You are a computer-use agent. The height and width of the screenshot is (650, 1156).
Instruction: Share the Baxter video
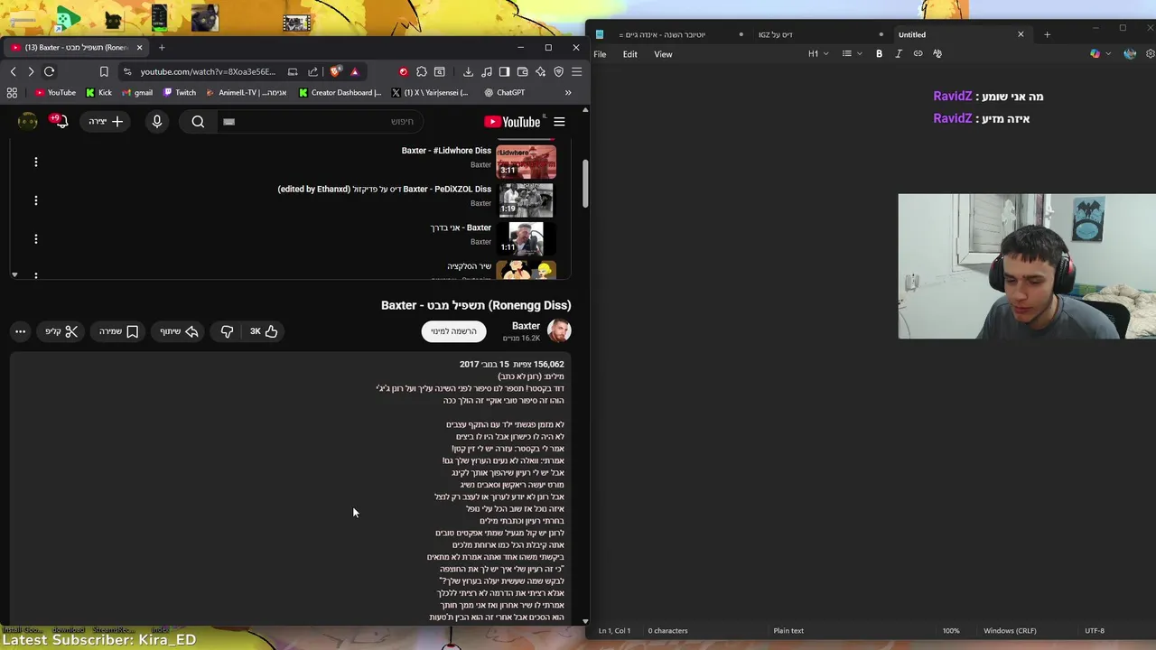tap(179, 331)
